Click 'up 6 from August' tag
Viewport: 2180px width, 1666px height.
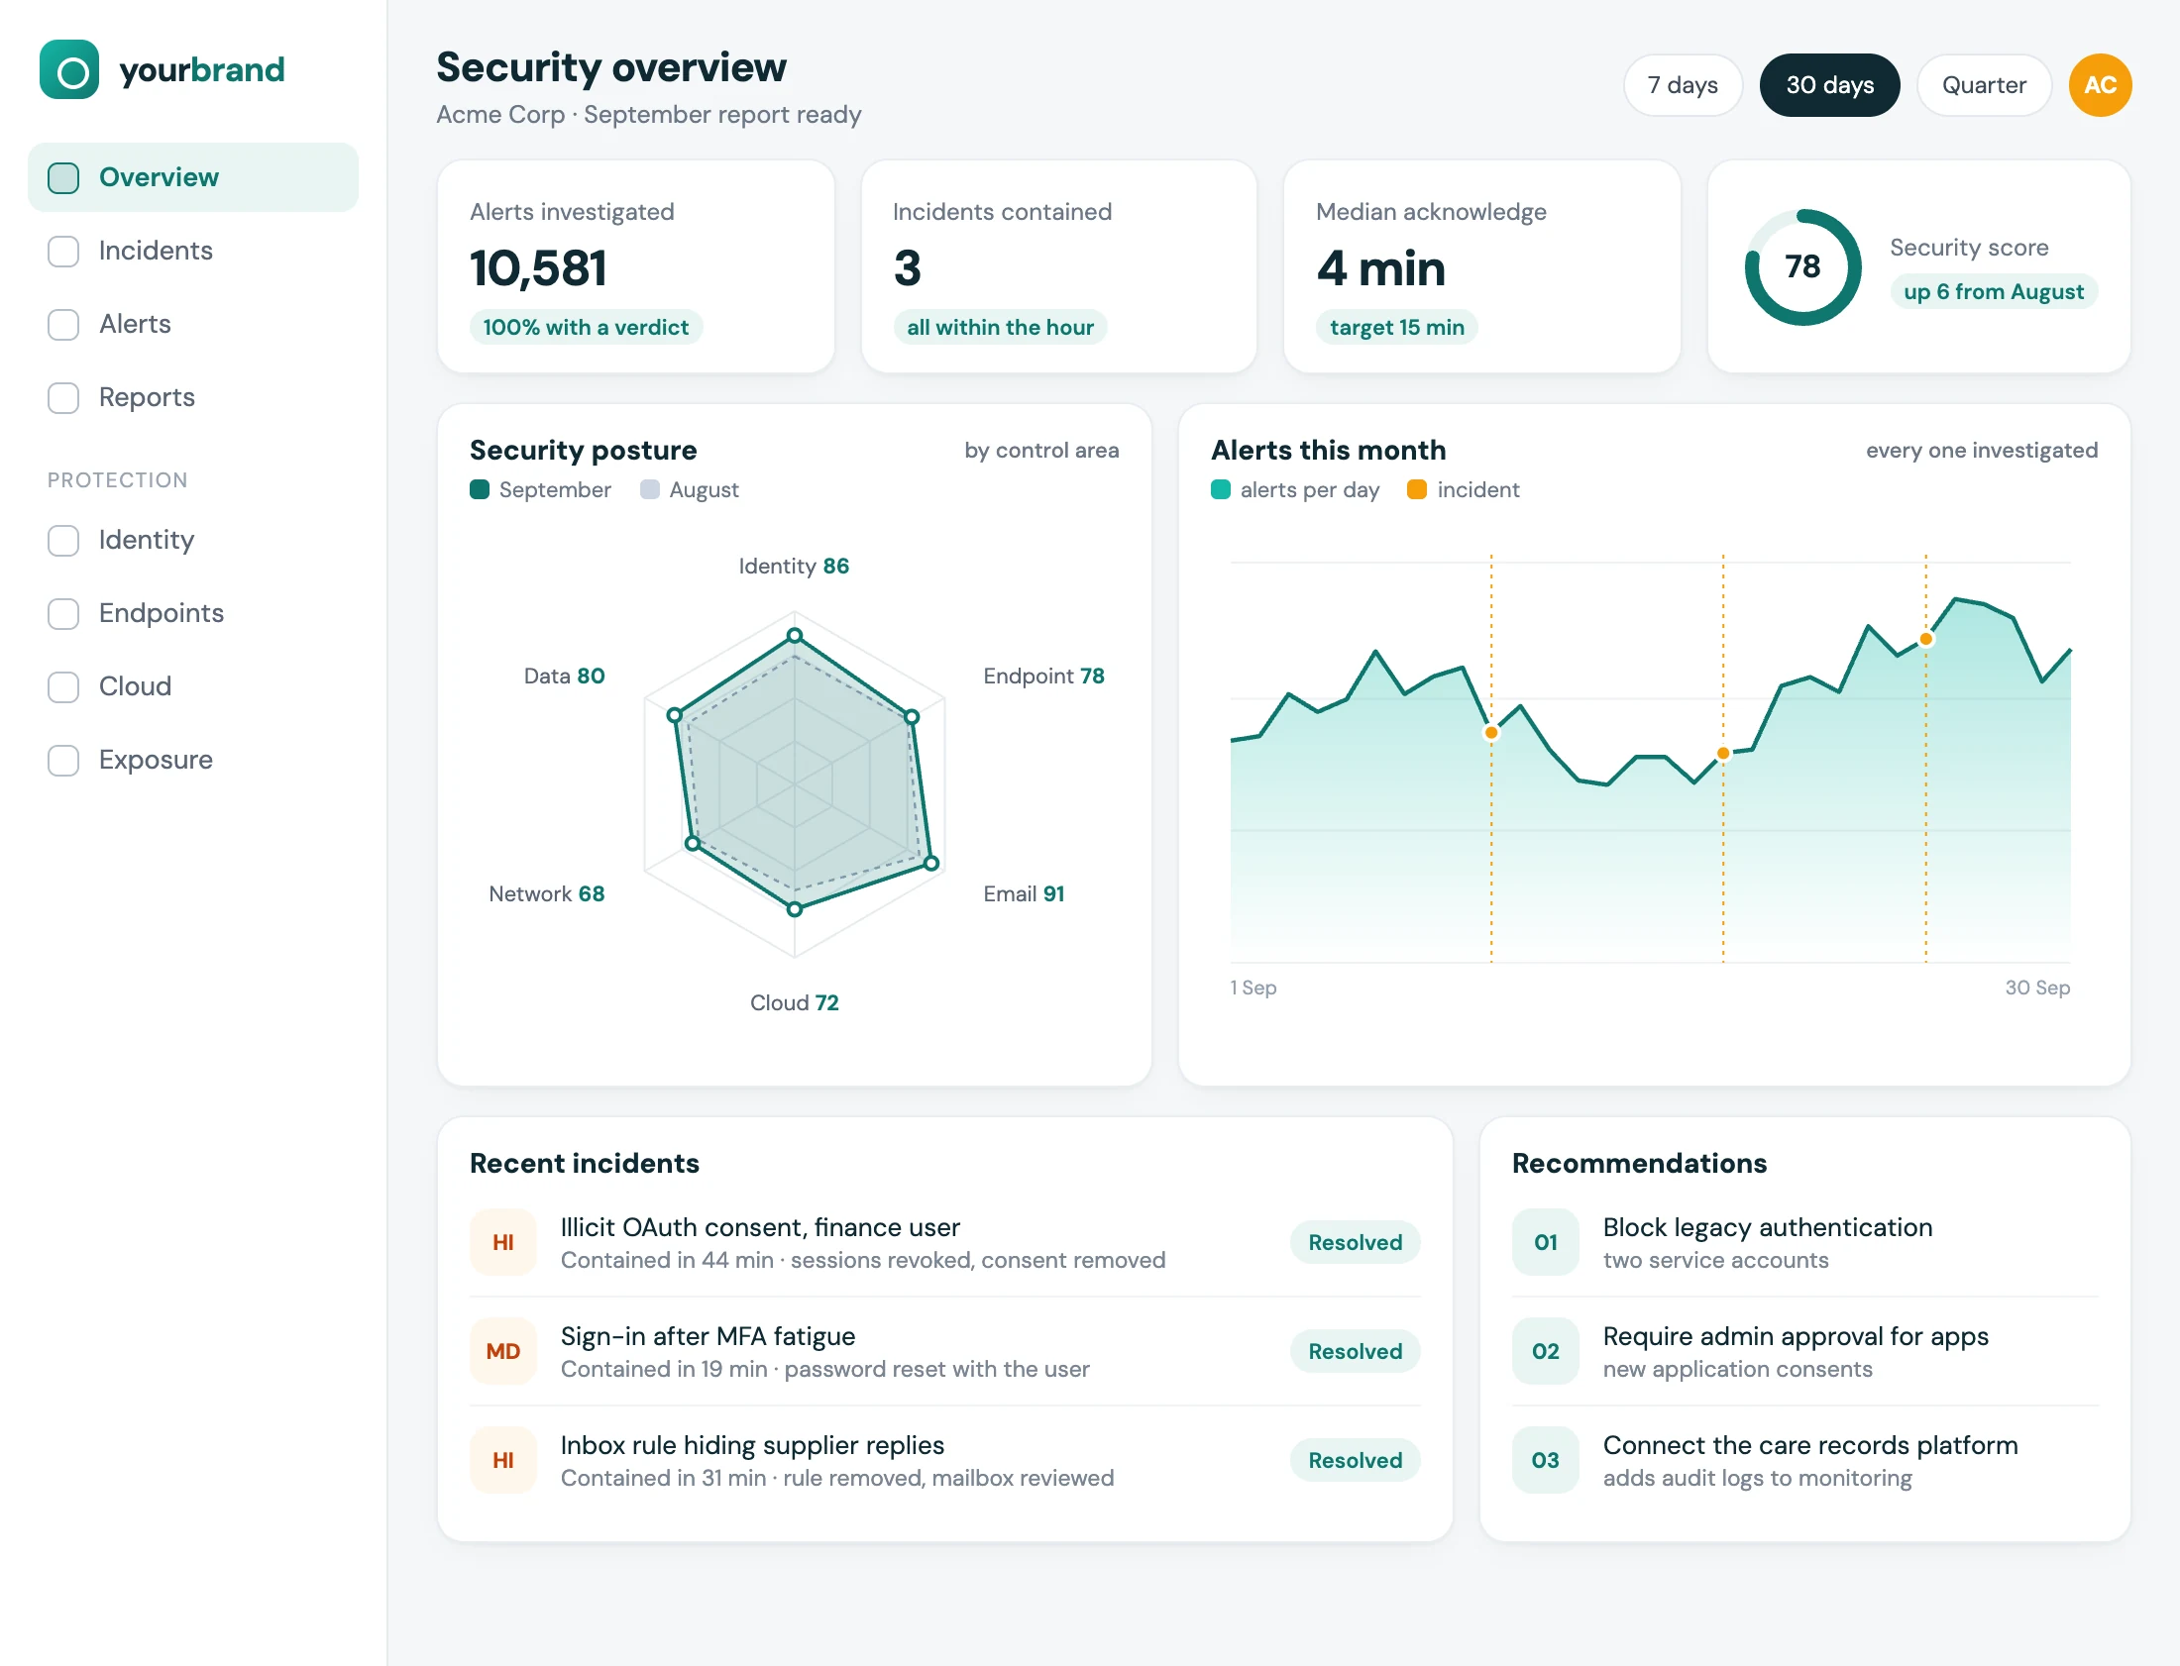point(1993,291)
